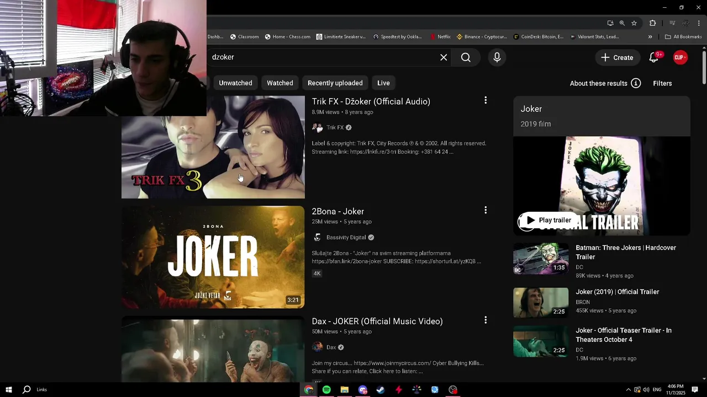Open options menu for Trik FX Džoker
707x397 pixels.
click(x=486, y=100)
